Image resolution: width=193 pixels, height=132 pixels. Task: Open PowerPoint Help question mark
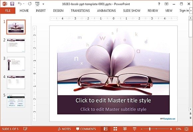tap(159, 4)
